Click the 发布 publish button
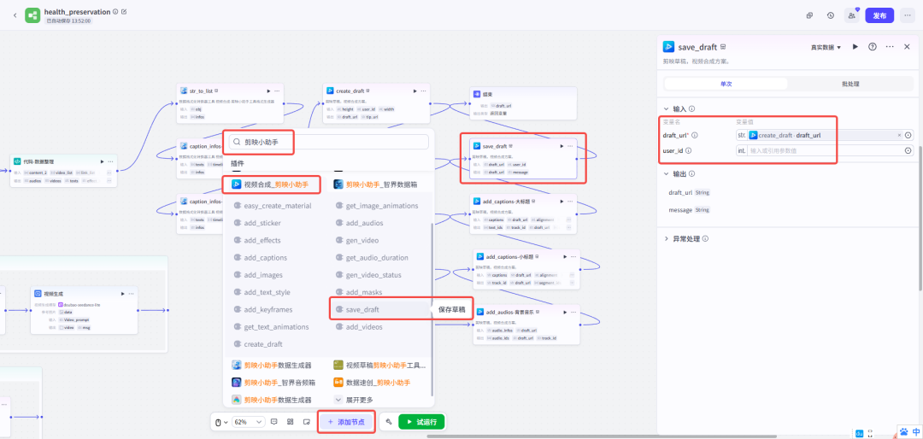 [879, 16]
